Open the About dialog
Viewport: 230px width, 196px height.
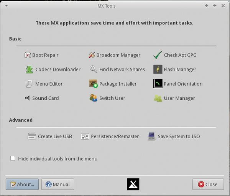[x=22, y=184]
